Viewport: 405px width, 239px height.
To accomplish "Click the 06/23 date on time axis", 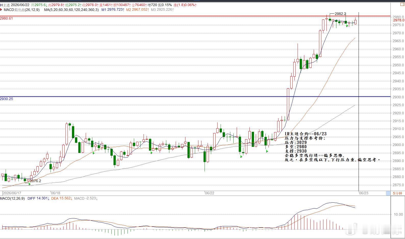I will (x=364, y=193).
